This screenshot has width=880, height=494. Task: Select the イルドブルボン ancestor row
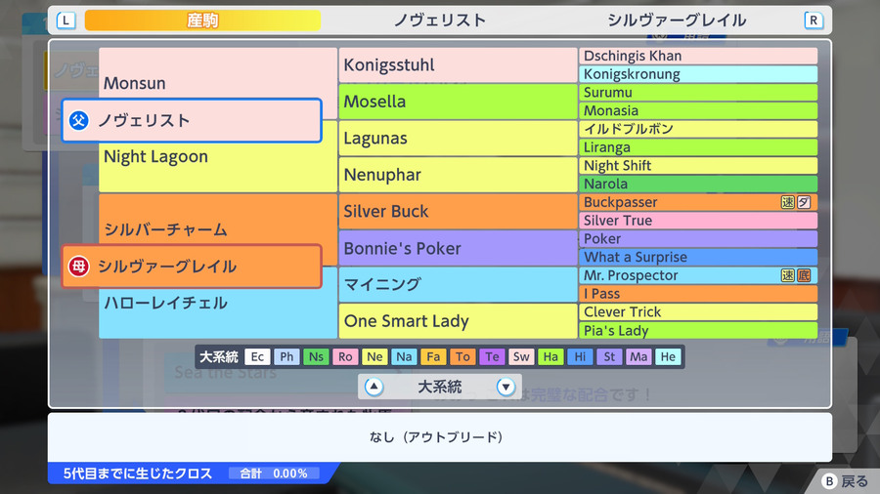(698, 129)
